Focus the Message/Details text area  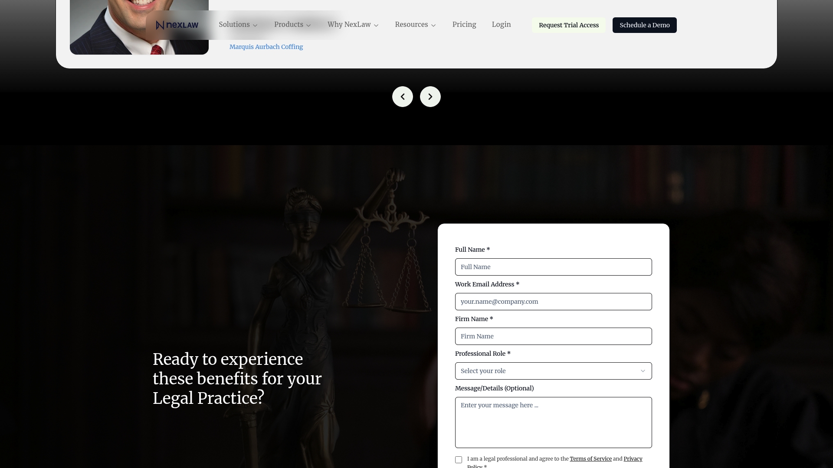(x=553, y=422)
